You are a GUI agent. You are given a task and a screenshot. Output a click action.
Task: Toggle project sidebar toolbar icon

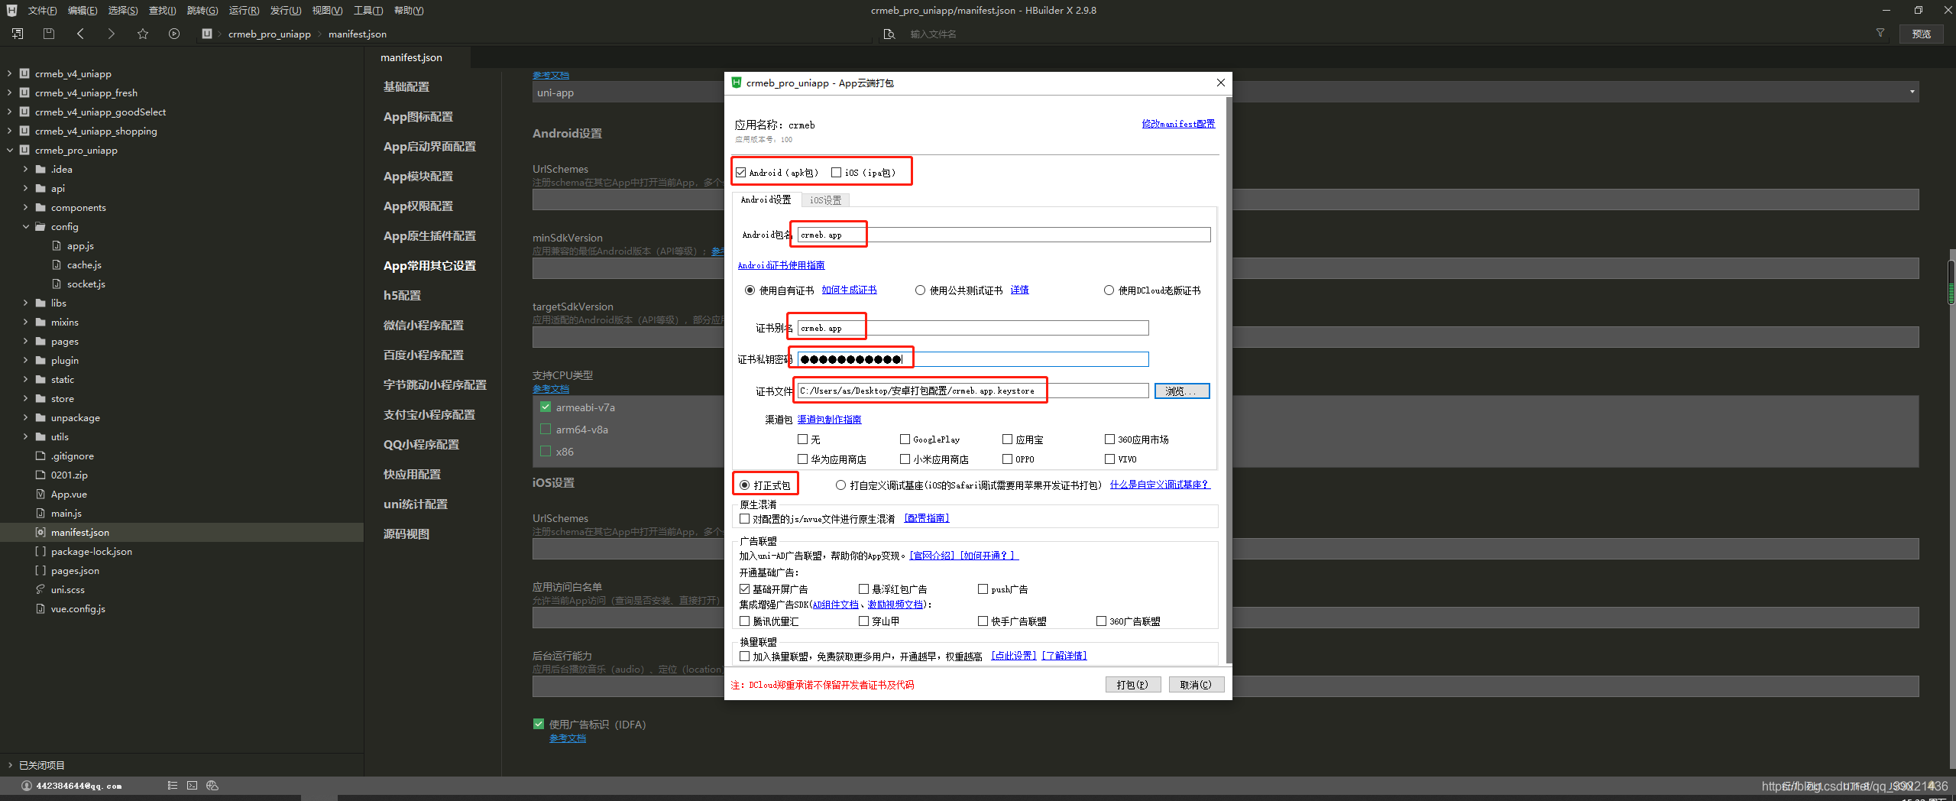pos(18,34)
